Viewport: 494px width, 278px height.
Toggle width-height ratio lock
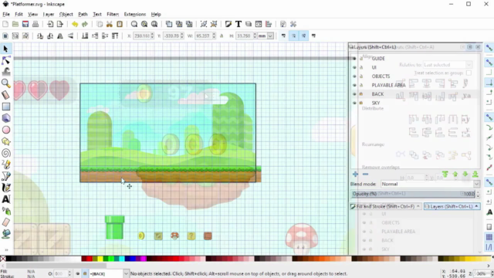[x=222, y=36]
